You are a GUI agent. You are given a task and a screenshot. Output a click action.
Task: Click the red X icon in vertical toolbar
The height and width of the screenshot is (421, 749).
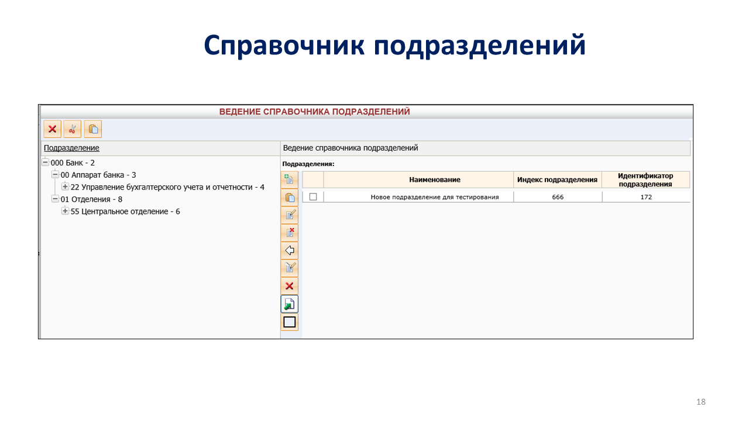(x=289, y=286)
